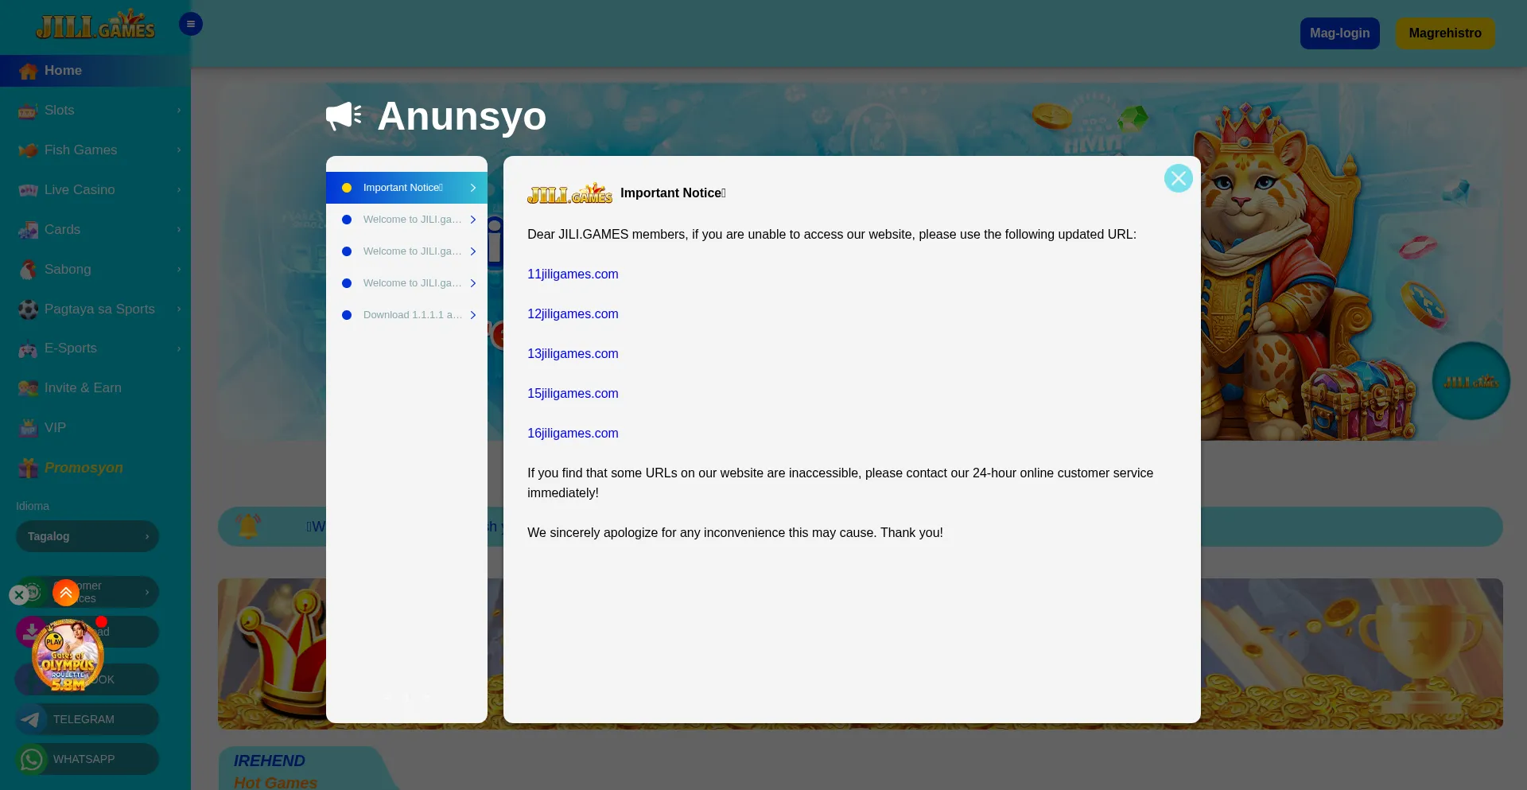Click the Promosyon gift box icon
Viewport: 1527px width, 790px height.
(29, 468)
